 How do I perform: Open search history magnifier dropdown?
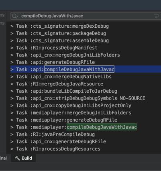tap(15, 16)
